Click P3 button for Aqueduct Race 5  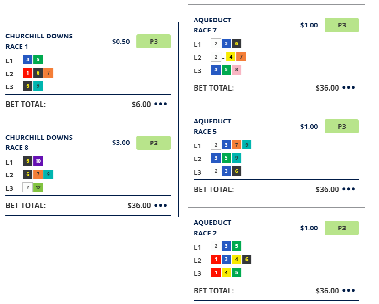(341, 127)
